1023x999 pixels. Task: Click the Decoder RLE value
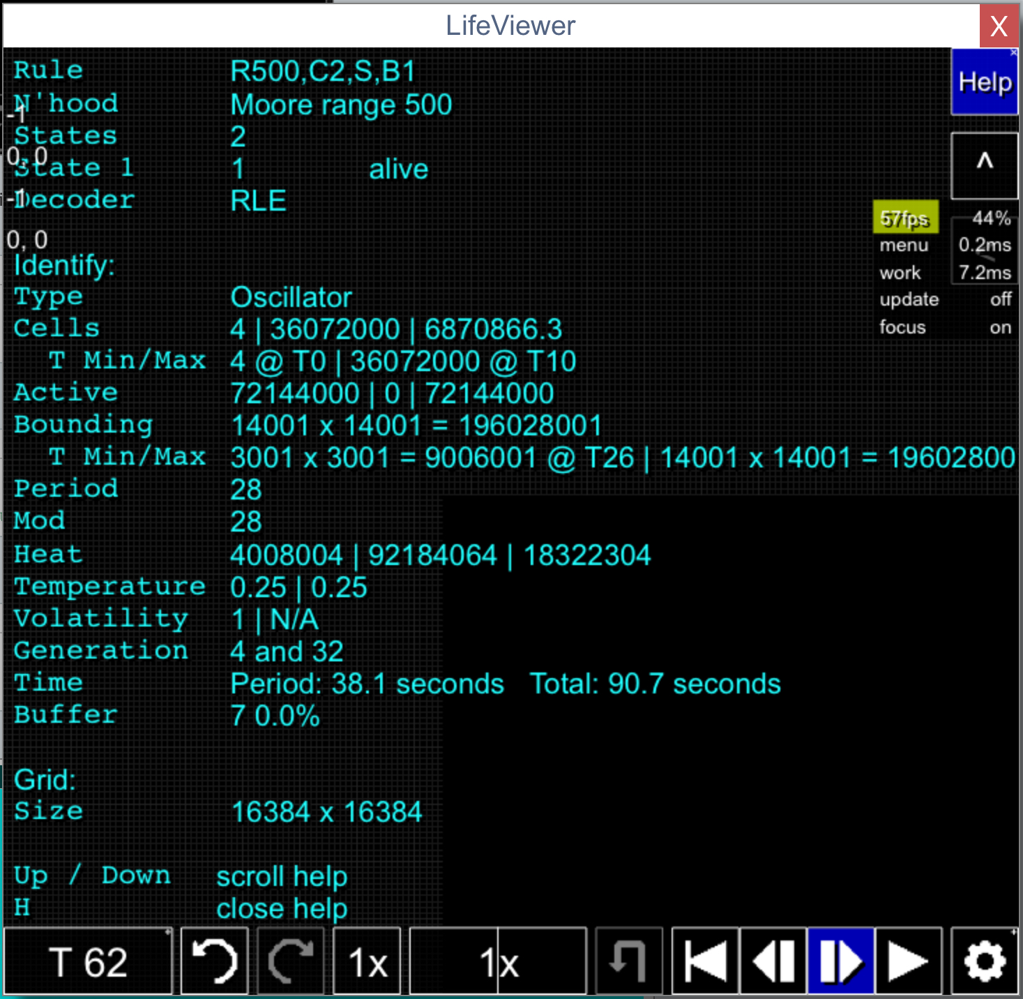(x=258, y=201)
